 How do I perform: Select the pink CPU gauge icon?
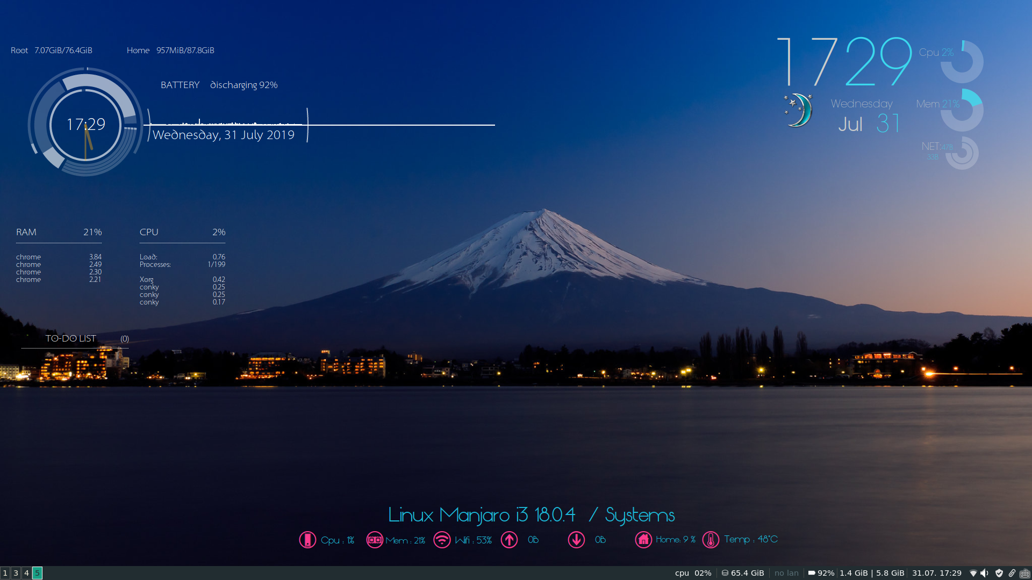click(x=307, y=540)
